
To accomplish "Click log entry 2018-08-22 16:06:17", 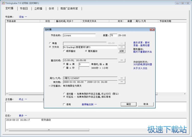I will (18, 120).
